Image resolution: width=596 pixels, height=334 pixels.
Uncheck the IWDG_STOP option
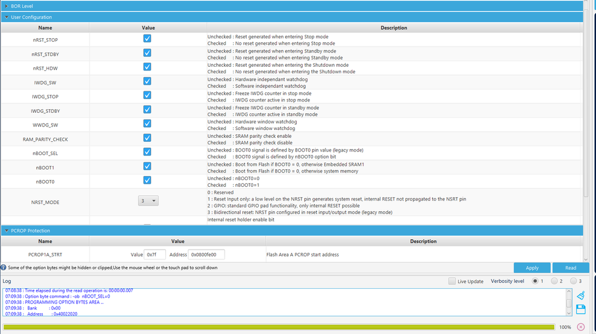tap(147, 95)
